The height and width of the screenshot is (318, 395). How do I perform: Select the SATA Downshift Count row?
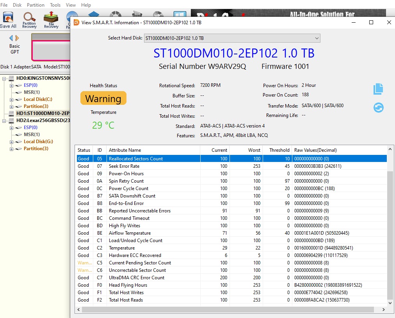pyautogui.click(x=231, y=196)
